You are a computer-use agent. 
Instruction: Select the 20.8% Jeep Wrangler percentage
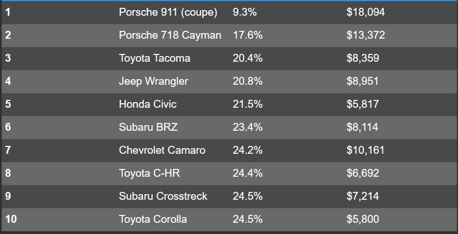tap(248, 81)
